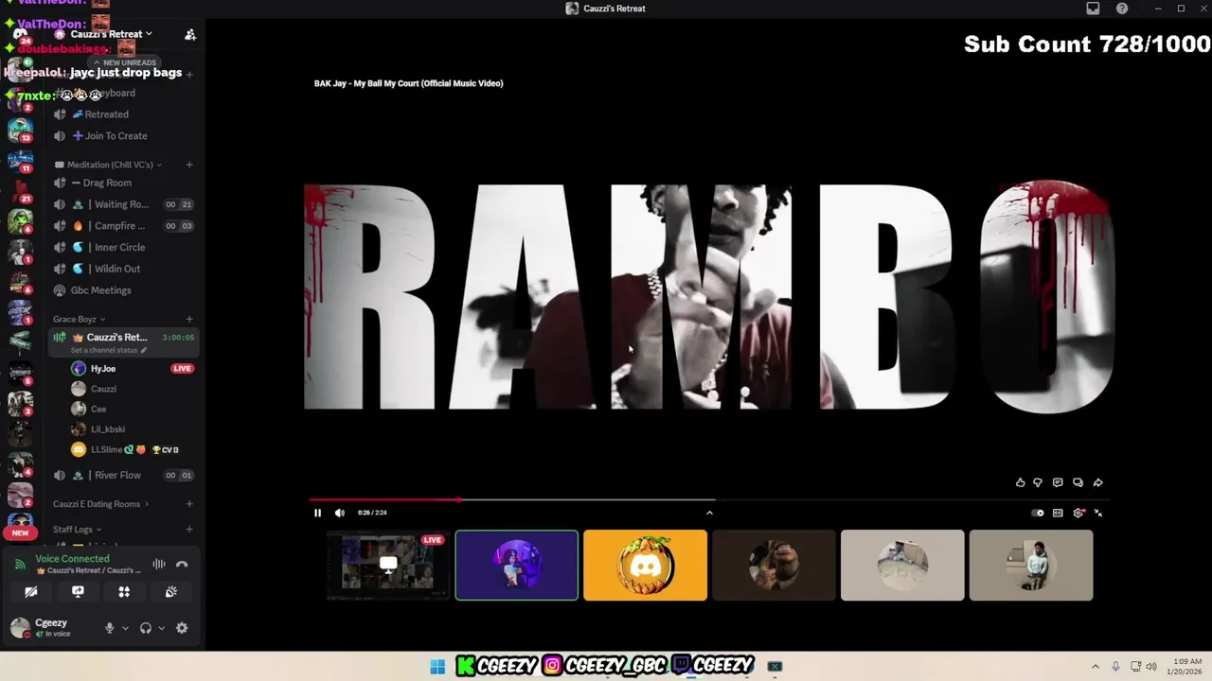Open the activities launcher button
Screen dimensions: 1212x681
point(124,592)
